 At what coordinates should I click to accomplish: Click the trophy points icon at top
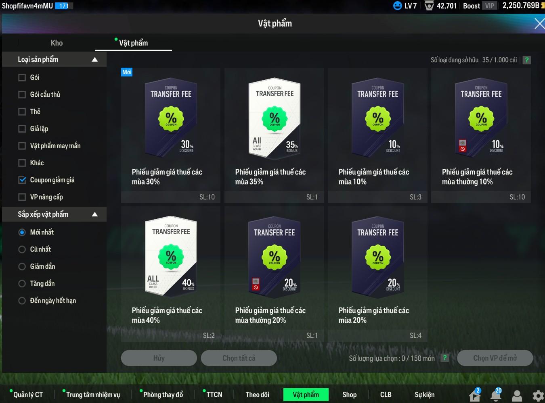(429, 6)
